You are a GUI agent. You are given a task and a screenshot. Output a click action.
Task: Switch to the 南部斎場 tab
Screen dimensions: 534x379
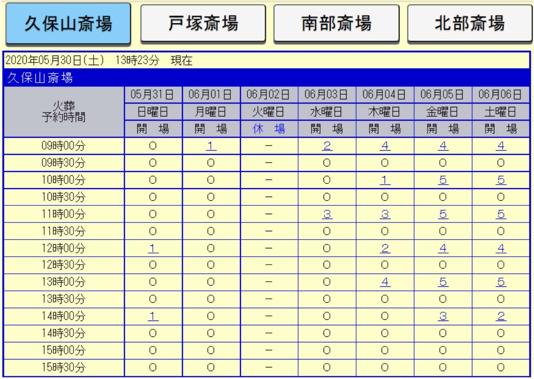pos(336,23)
